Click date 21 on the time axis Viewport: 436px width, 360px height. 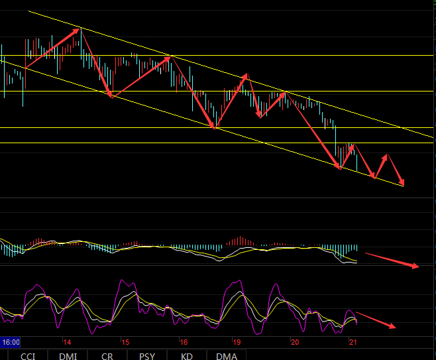(353, 342)
